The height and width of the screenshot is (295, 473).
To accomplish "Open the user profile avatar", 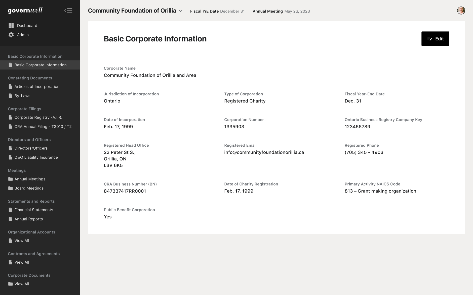I will [x=461, y=11].
